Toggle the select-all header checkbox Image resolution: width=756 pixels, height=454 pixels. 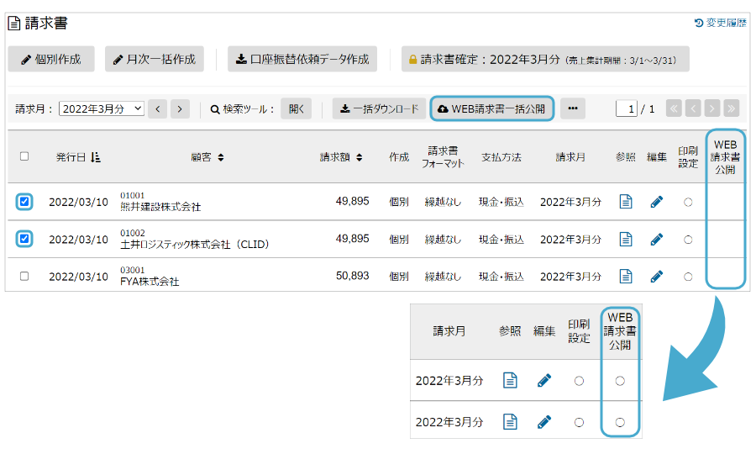(x=24, y=156)
